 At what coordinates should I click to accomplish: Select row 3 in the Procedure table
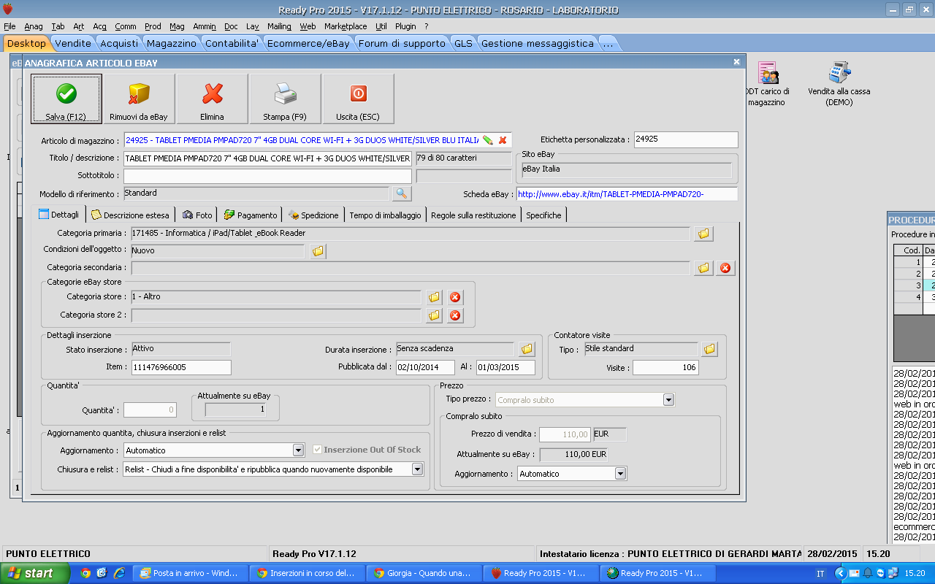913,285
